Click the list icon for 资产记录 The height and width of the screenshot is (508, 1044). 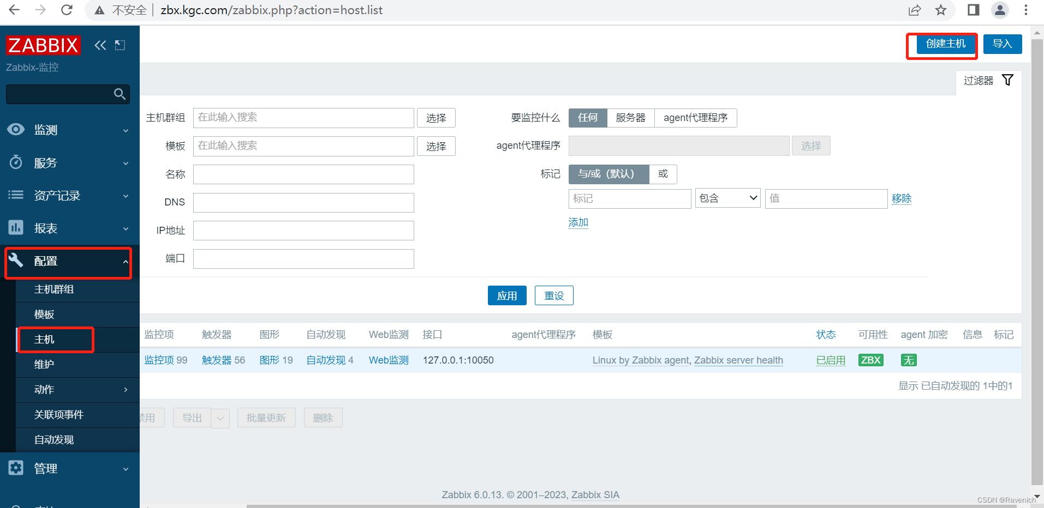click(x=16, y=195)
